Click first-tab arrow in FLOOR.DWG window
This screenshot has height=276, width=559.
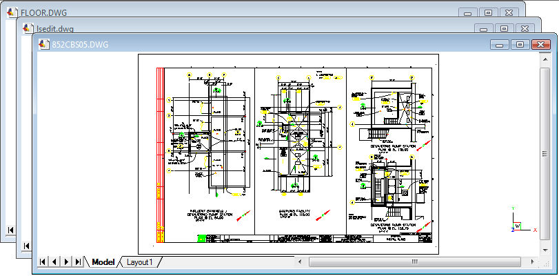10,230
